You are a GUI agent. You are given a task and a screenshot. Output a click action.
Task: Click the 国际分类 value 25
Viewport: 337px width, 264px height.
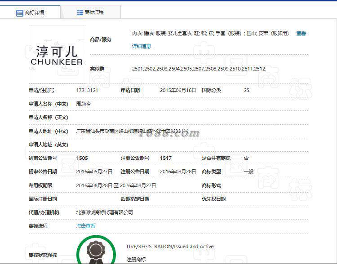247,90
